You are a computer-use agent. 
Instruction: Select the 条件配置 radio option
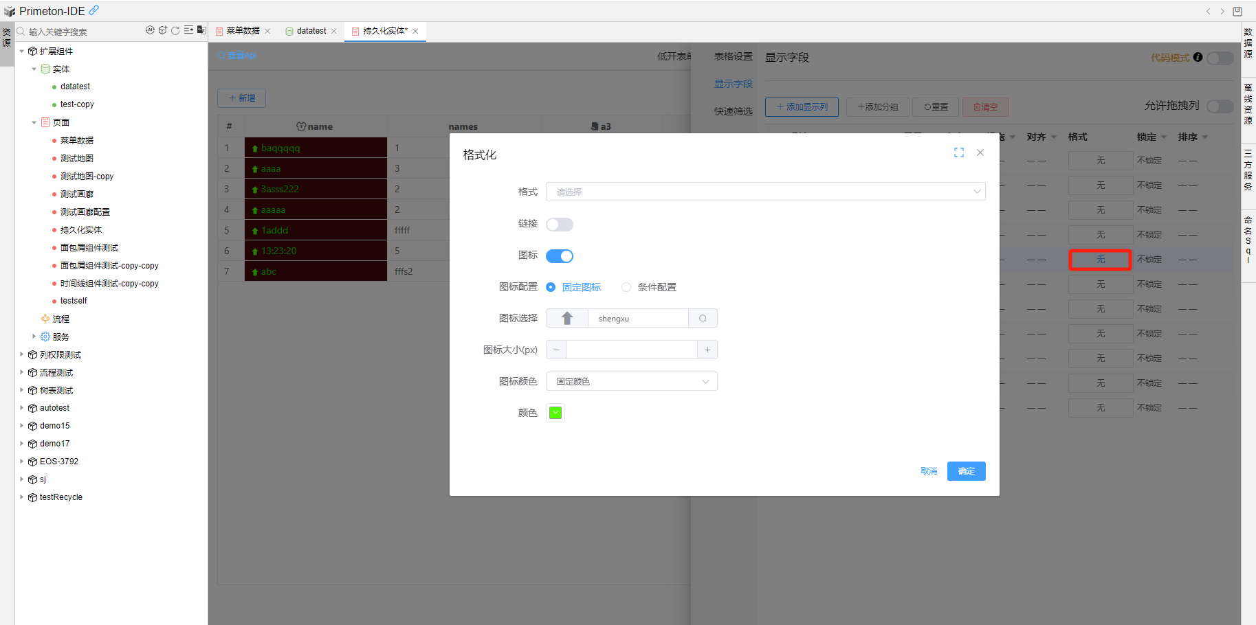[x=626, y=287]
